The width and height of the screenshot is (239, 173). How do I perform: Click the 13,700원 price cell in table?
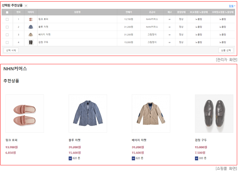tap(129, 19)
